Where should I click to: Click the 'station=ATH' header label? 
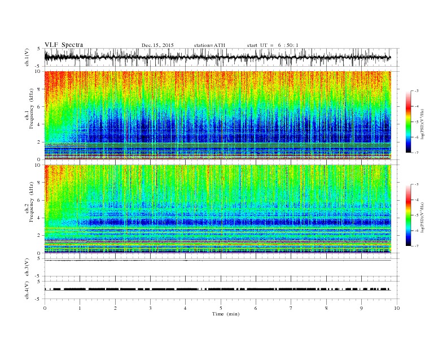209,45
